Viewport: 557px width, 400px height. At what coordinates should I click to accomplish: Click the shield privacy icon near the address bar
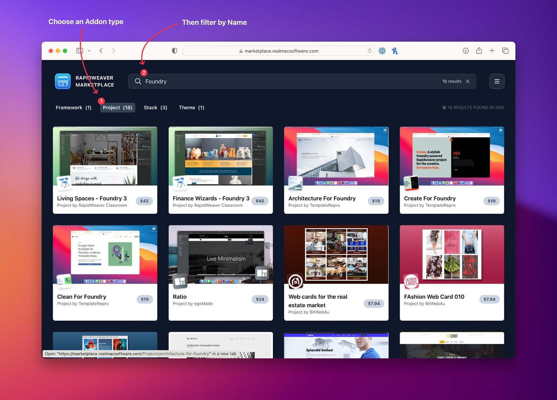175,50
